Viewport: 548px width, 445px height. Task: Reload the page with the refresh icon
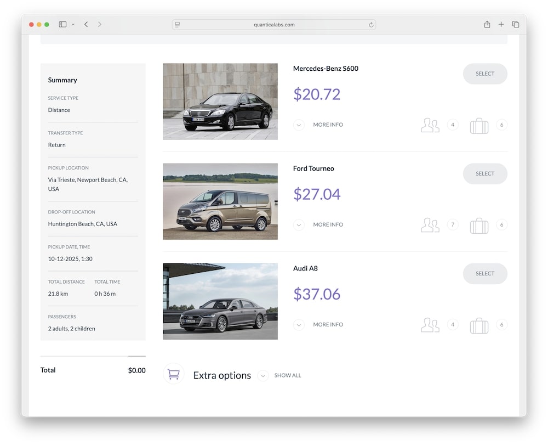[371, 25]
